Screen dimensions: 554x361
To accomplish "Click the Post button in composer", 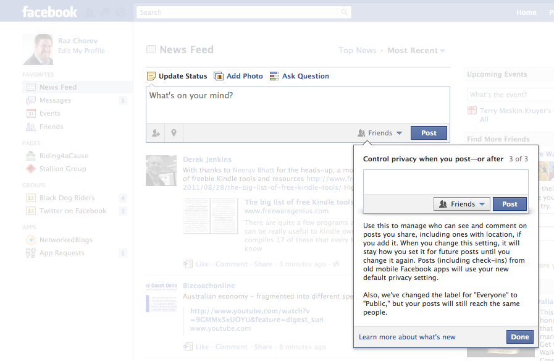I will pos(429,133).
